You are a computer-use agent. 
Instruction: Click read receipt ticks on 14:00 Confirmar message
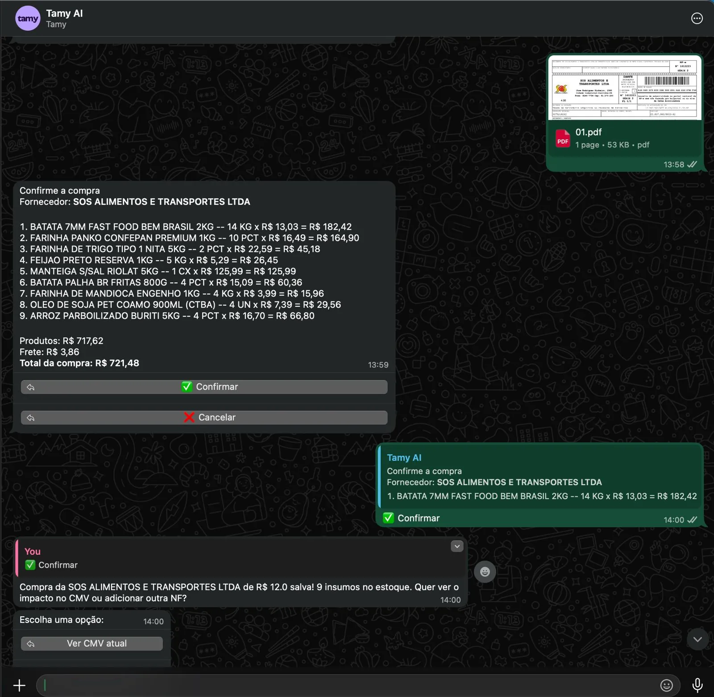click(692, 520)
